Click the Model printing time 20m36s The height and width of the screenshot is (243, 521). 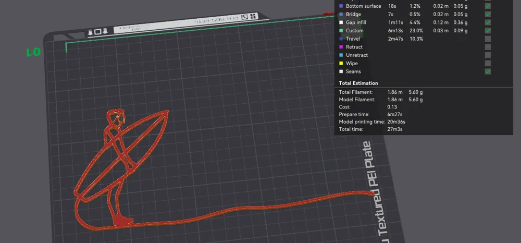(x=396, y=121)
